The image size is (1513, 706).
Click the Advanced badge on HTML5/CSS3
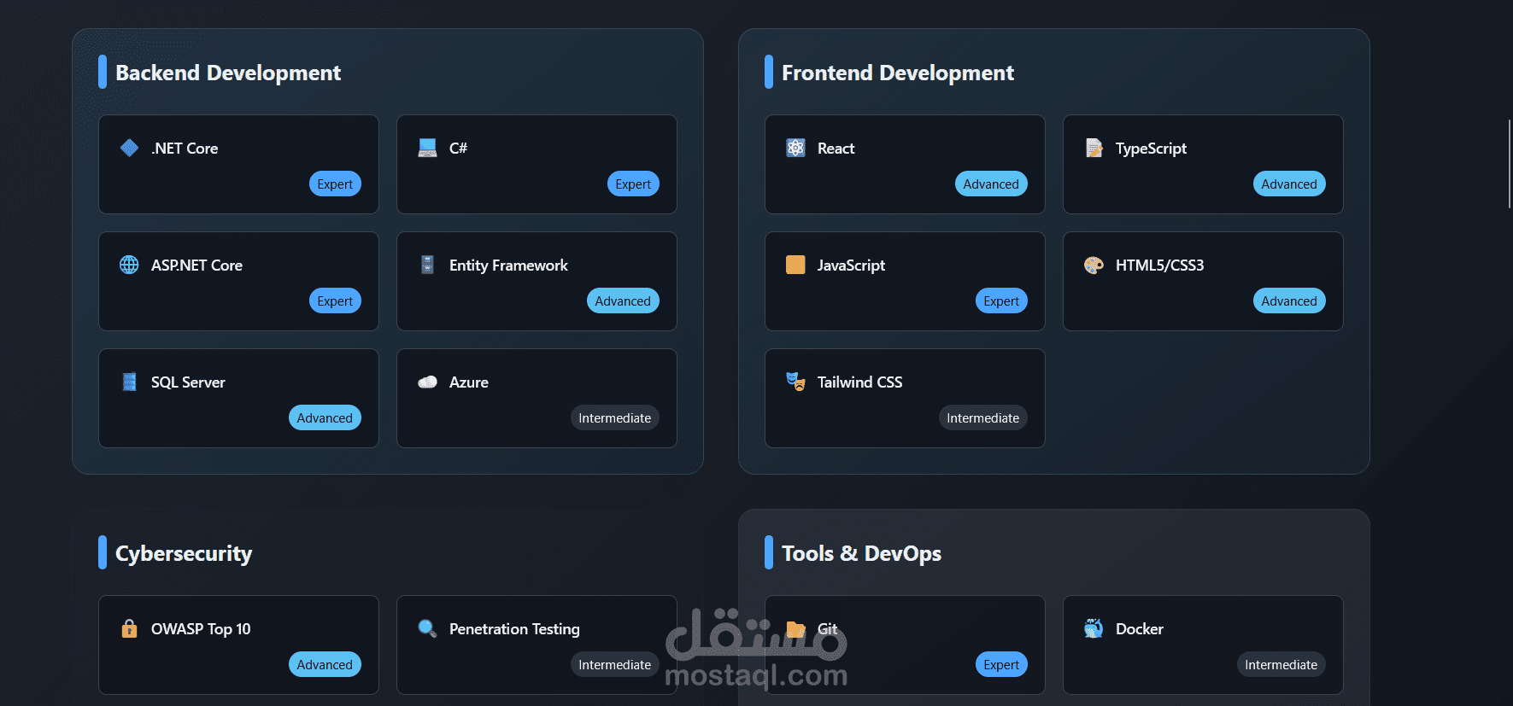coord(1289,300)
